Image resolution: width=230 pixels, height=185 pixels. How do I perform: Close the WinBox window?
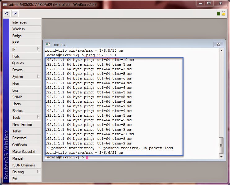(x=220, y=3)
